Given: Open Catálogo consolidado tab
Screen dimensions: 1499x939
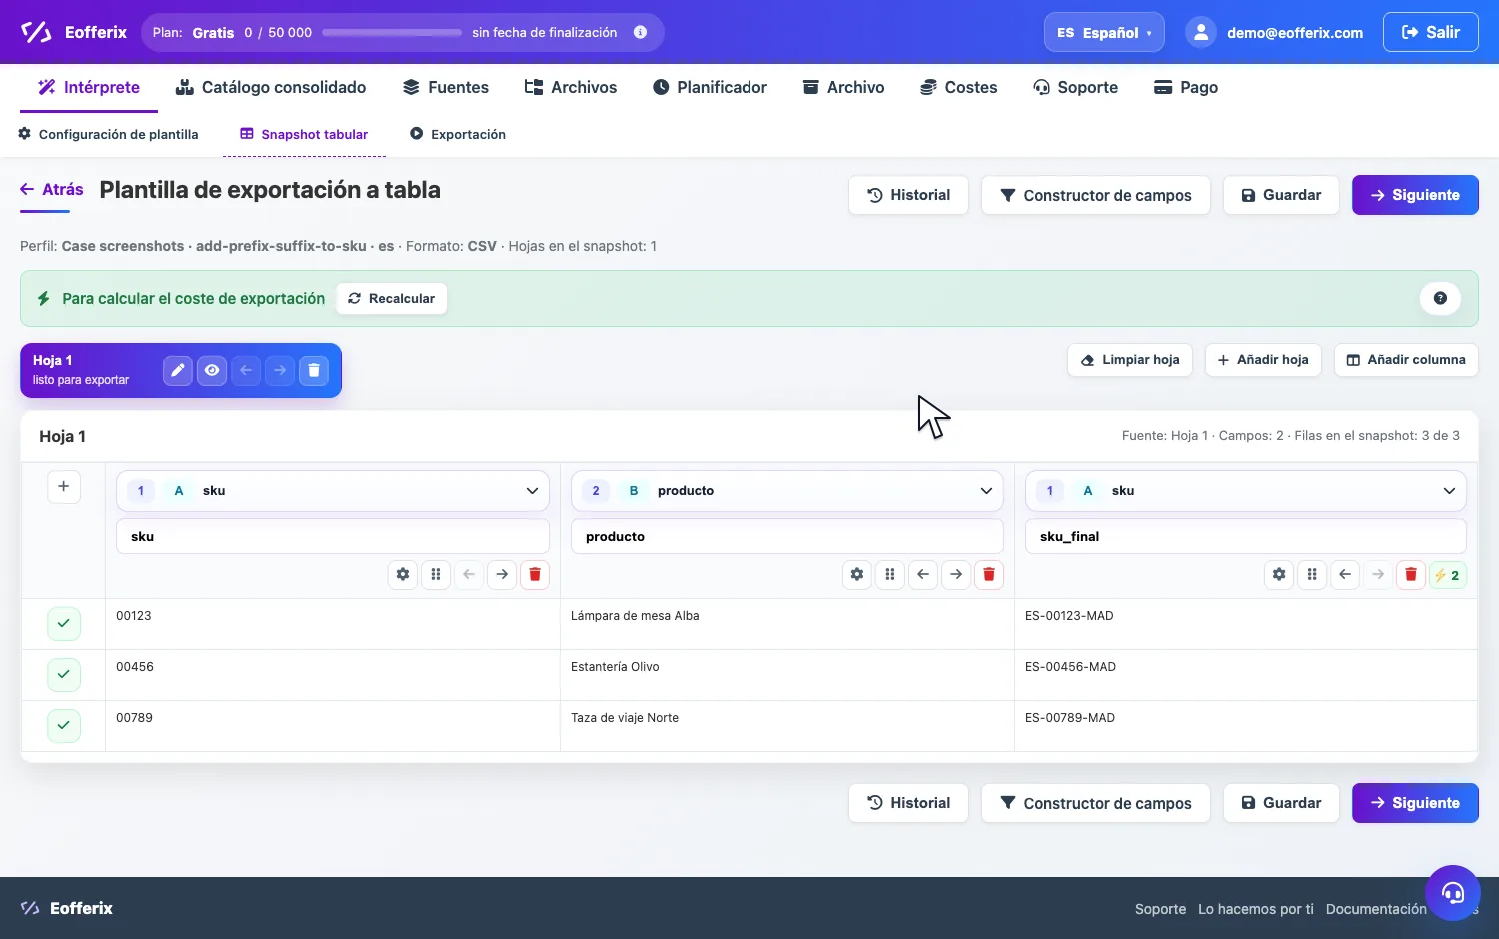Looking at the screenshot, I should [271, 87].
